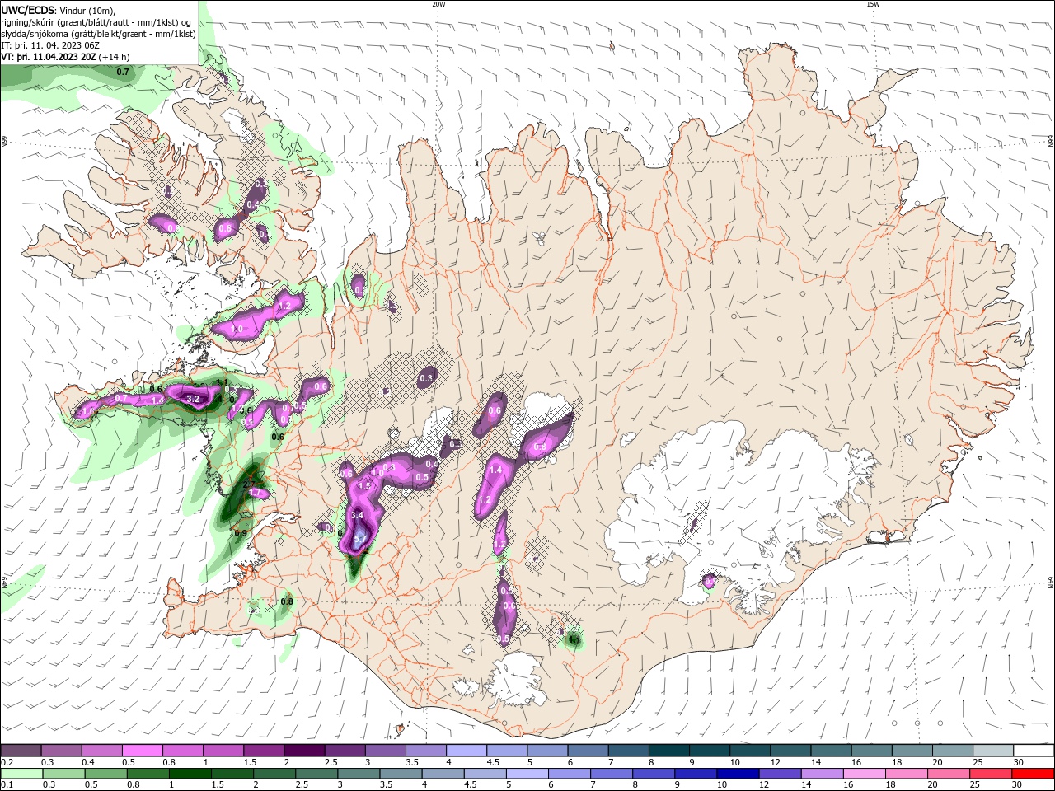Select the 12–14 swatch in the snow scale
Screen dimensions: 1055x791
pyautogui.click(x=790, y=751)
